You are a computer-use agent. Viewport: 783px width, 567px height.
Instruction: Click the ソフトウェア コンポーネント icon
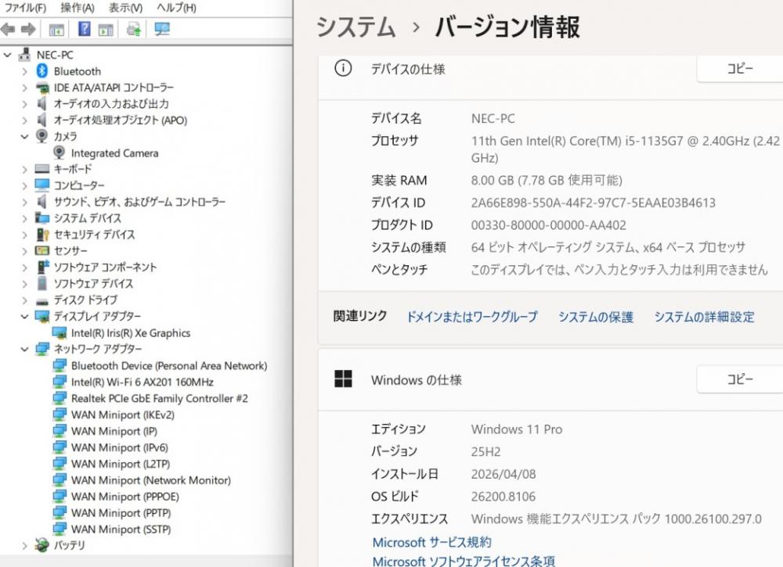coord(43,267)
